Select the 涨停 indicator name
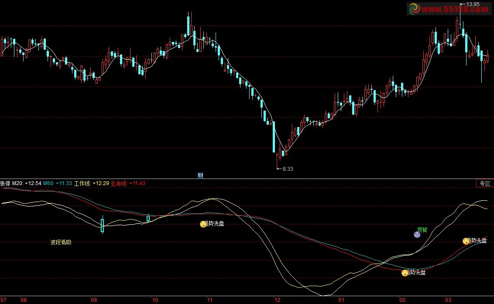The height and width of the screenshot is (304, 494). [5, 183]
